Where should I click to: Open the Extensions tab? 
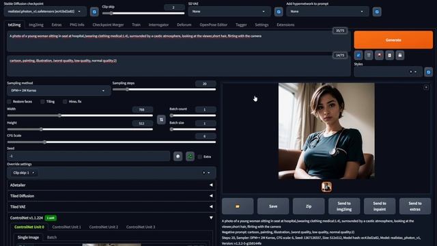(x=285, y=25)
